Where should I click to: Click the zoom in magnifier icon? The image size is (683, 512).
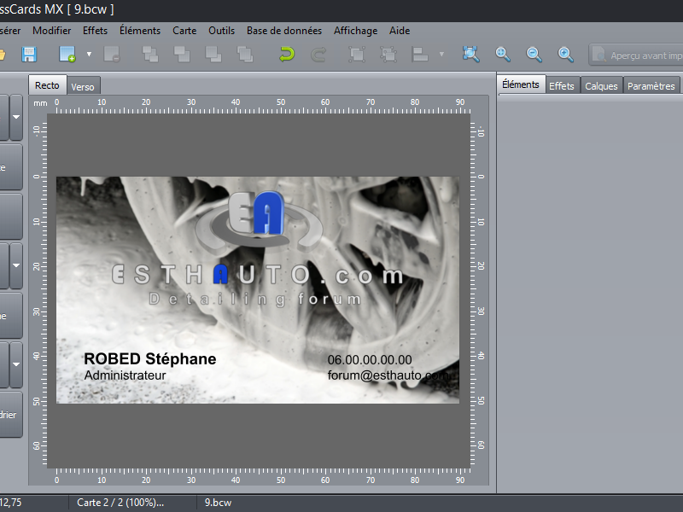[565, 55]
